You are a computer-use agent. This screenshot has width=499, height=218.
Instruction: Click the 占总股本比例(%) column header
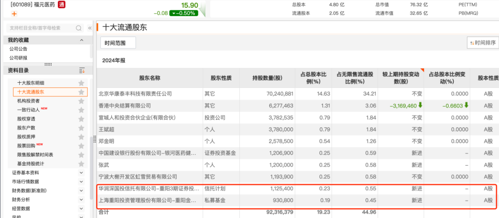tap(313, 78)
